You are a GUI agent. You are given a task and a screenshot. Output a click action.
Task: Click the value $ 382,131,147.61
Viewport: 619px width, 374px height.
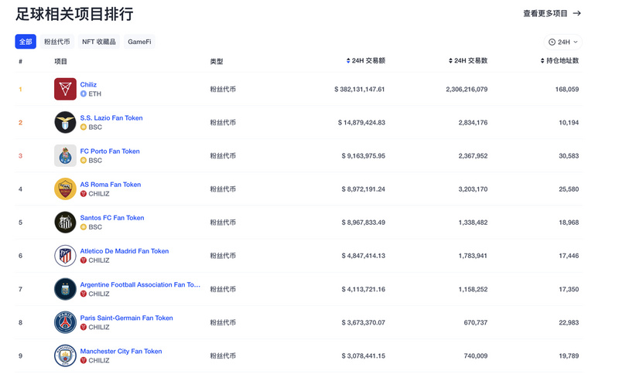pos(360,89)
